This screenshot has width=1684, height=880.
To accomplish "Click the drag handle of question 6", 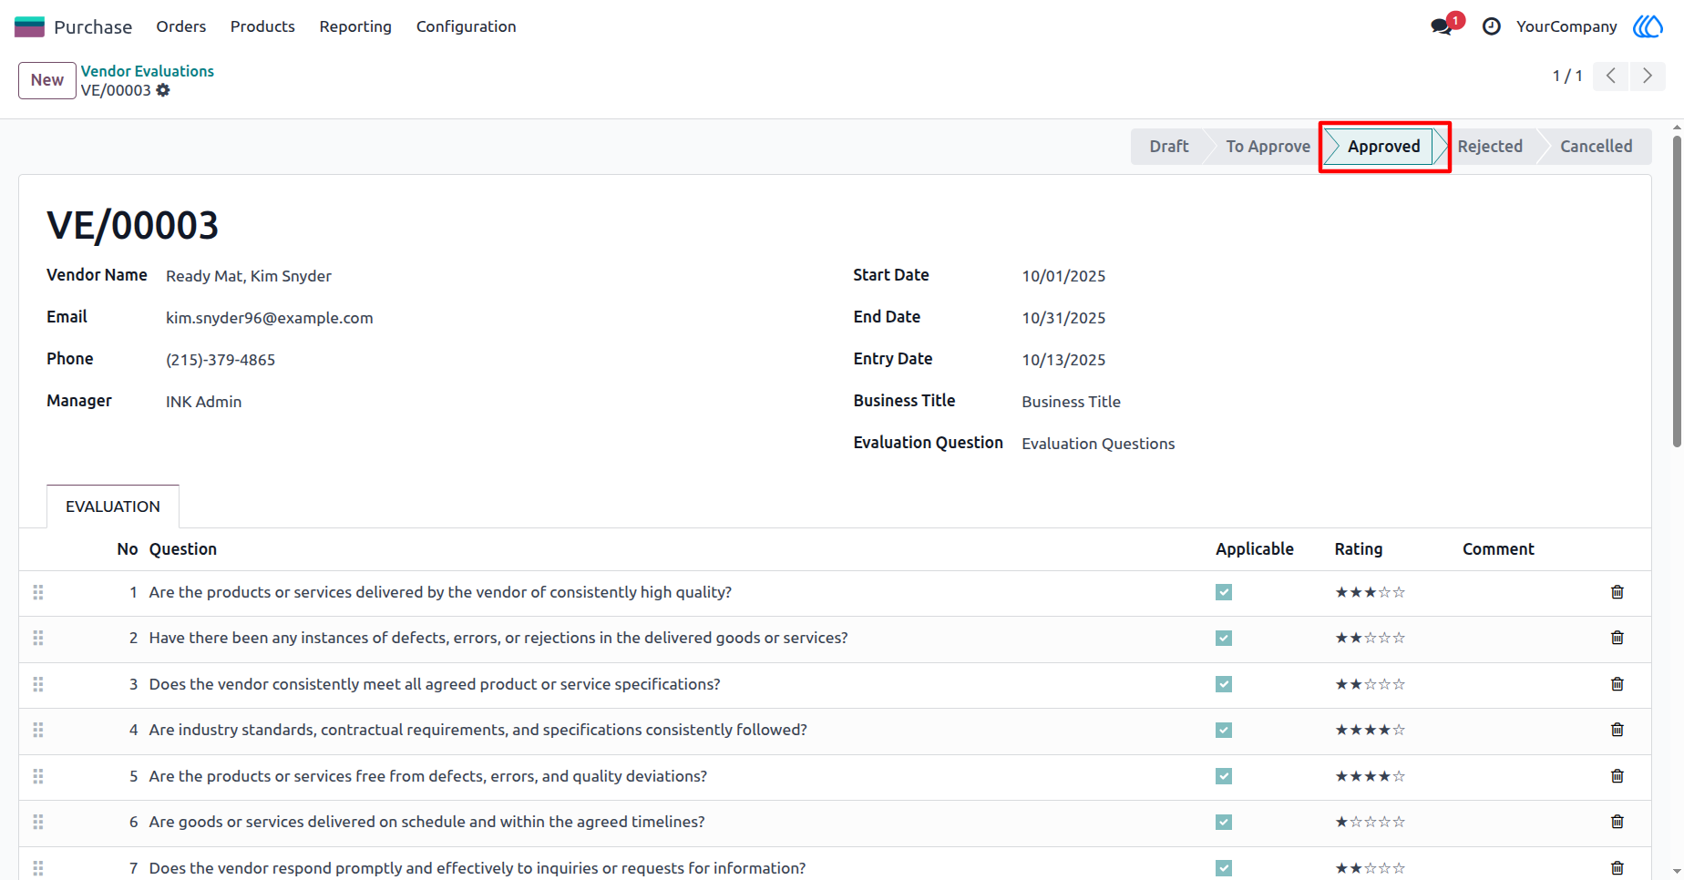I will [x=38, y=822].
